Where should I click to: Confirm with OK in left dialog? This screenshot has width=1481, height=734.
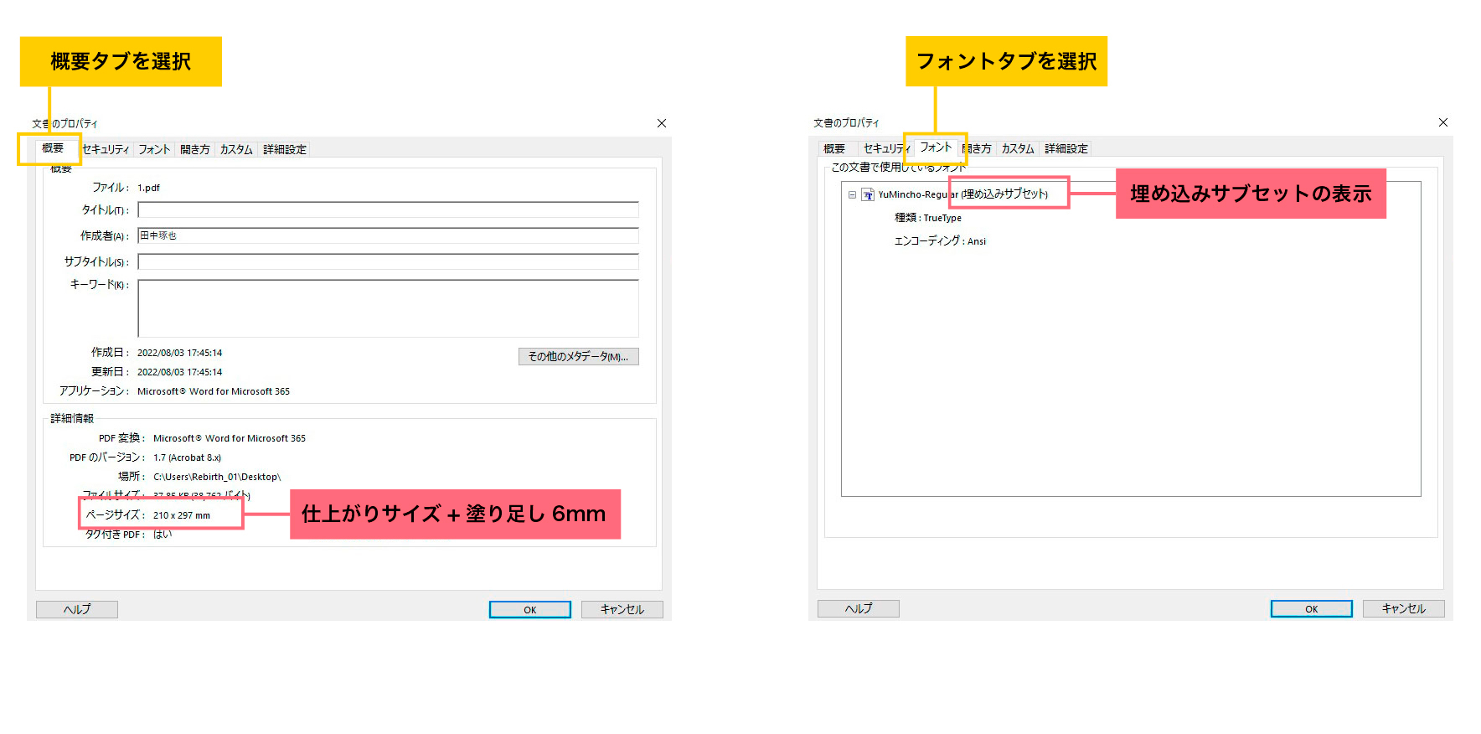click(530, 609)
